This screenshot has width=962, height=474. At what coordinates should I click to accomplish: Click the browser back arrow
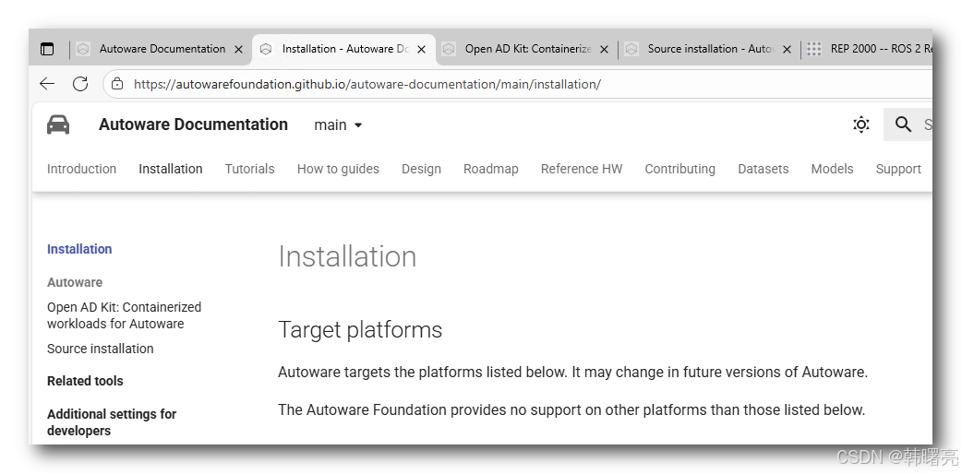pyautogui.click(x=47, y=84)
